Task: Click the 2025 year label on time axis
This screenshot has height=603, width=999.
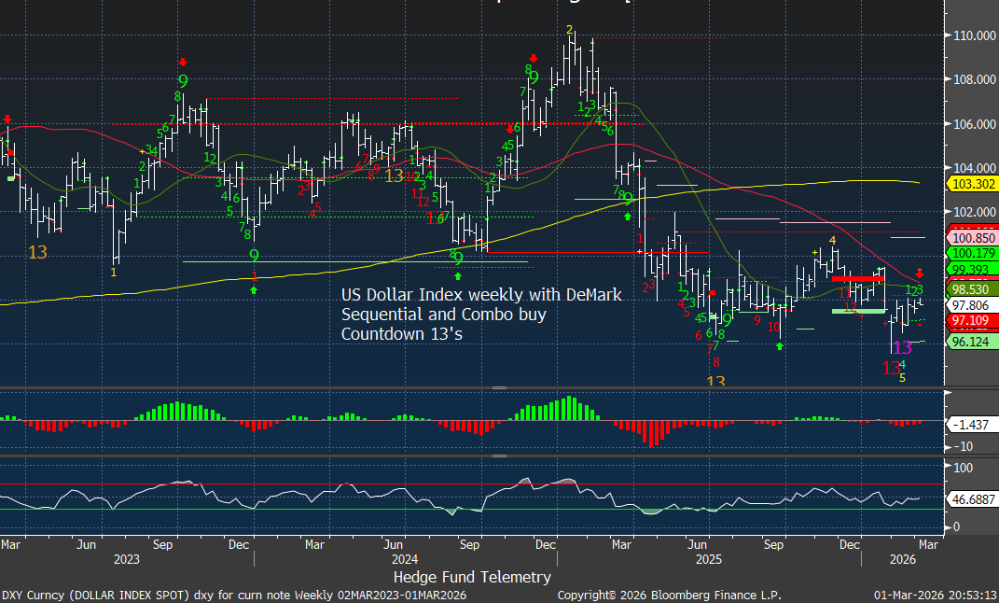Action: point(709,559)
